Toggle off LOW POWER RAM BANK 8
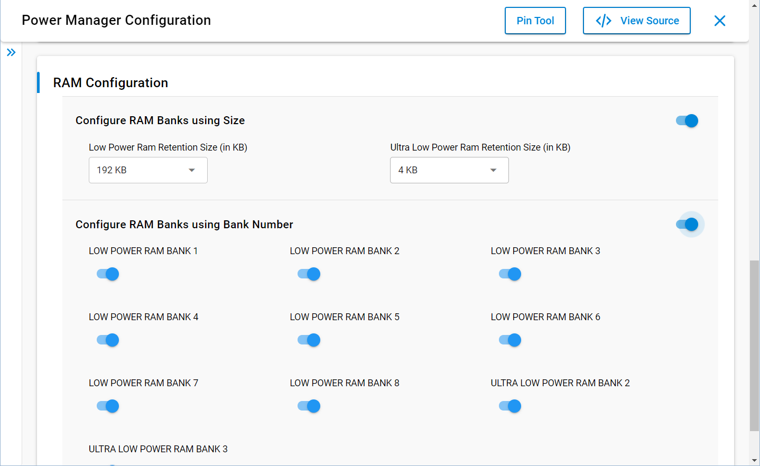This screenshot has width=760, height=466. [x=308, y=406]
